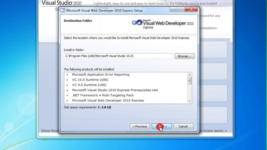
Task: Cancel the installation
Action: coord(183,126)
